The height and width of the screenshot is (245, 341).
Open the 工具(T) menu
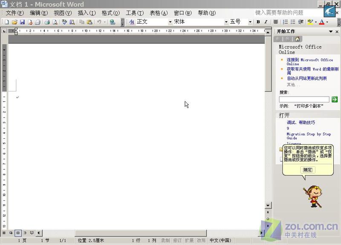point(135,13)
